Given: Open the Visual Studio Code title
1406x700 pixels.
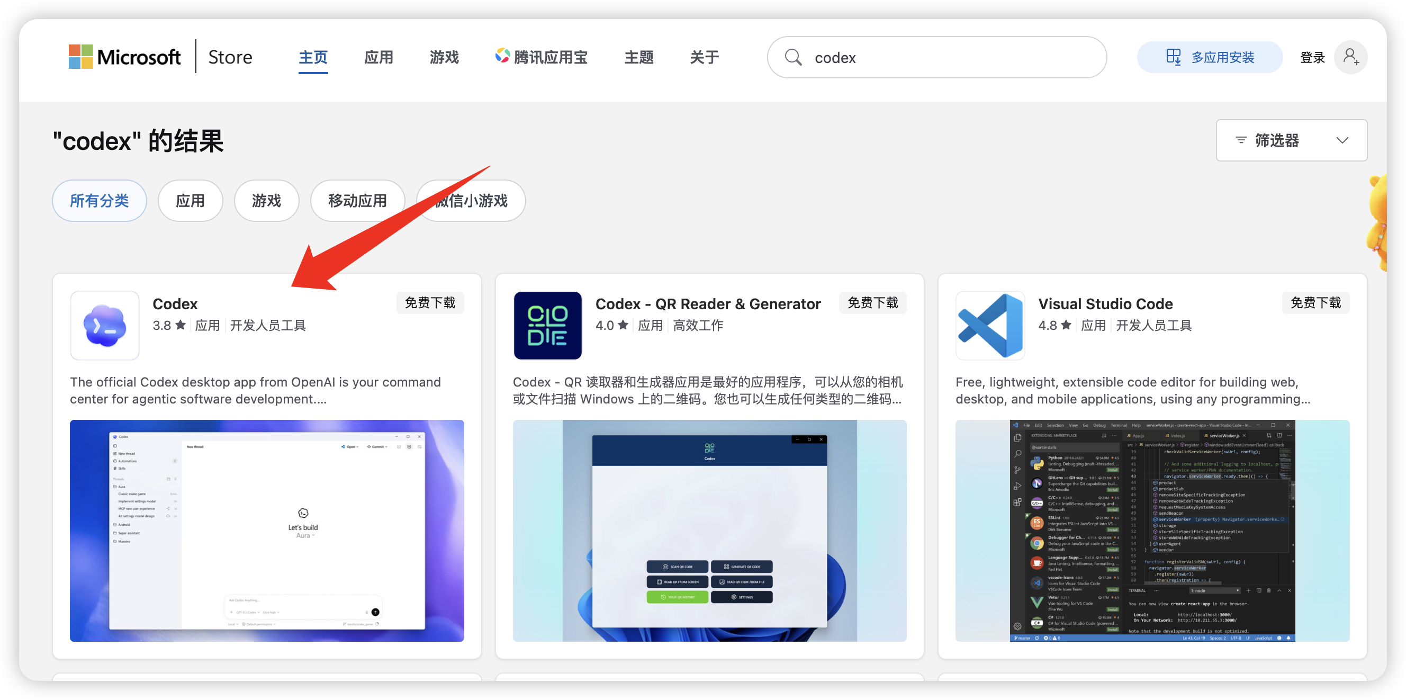Looking at the screenshot, I should click(x=1105, y=303).
